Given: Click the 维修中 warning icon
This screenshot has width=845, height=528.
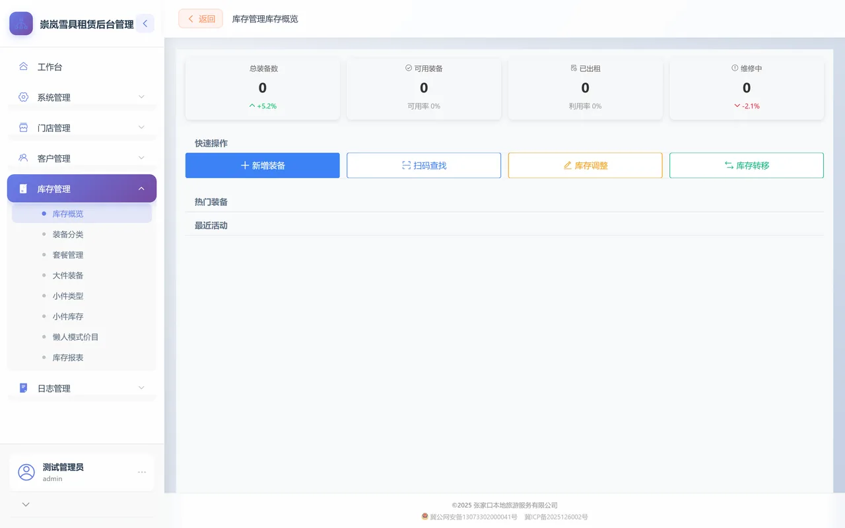Looking at the screenshot, I should click(735, 68).
